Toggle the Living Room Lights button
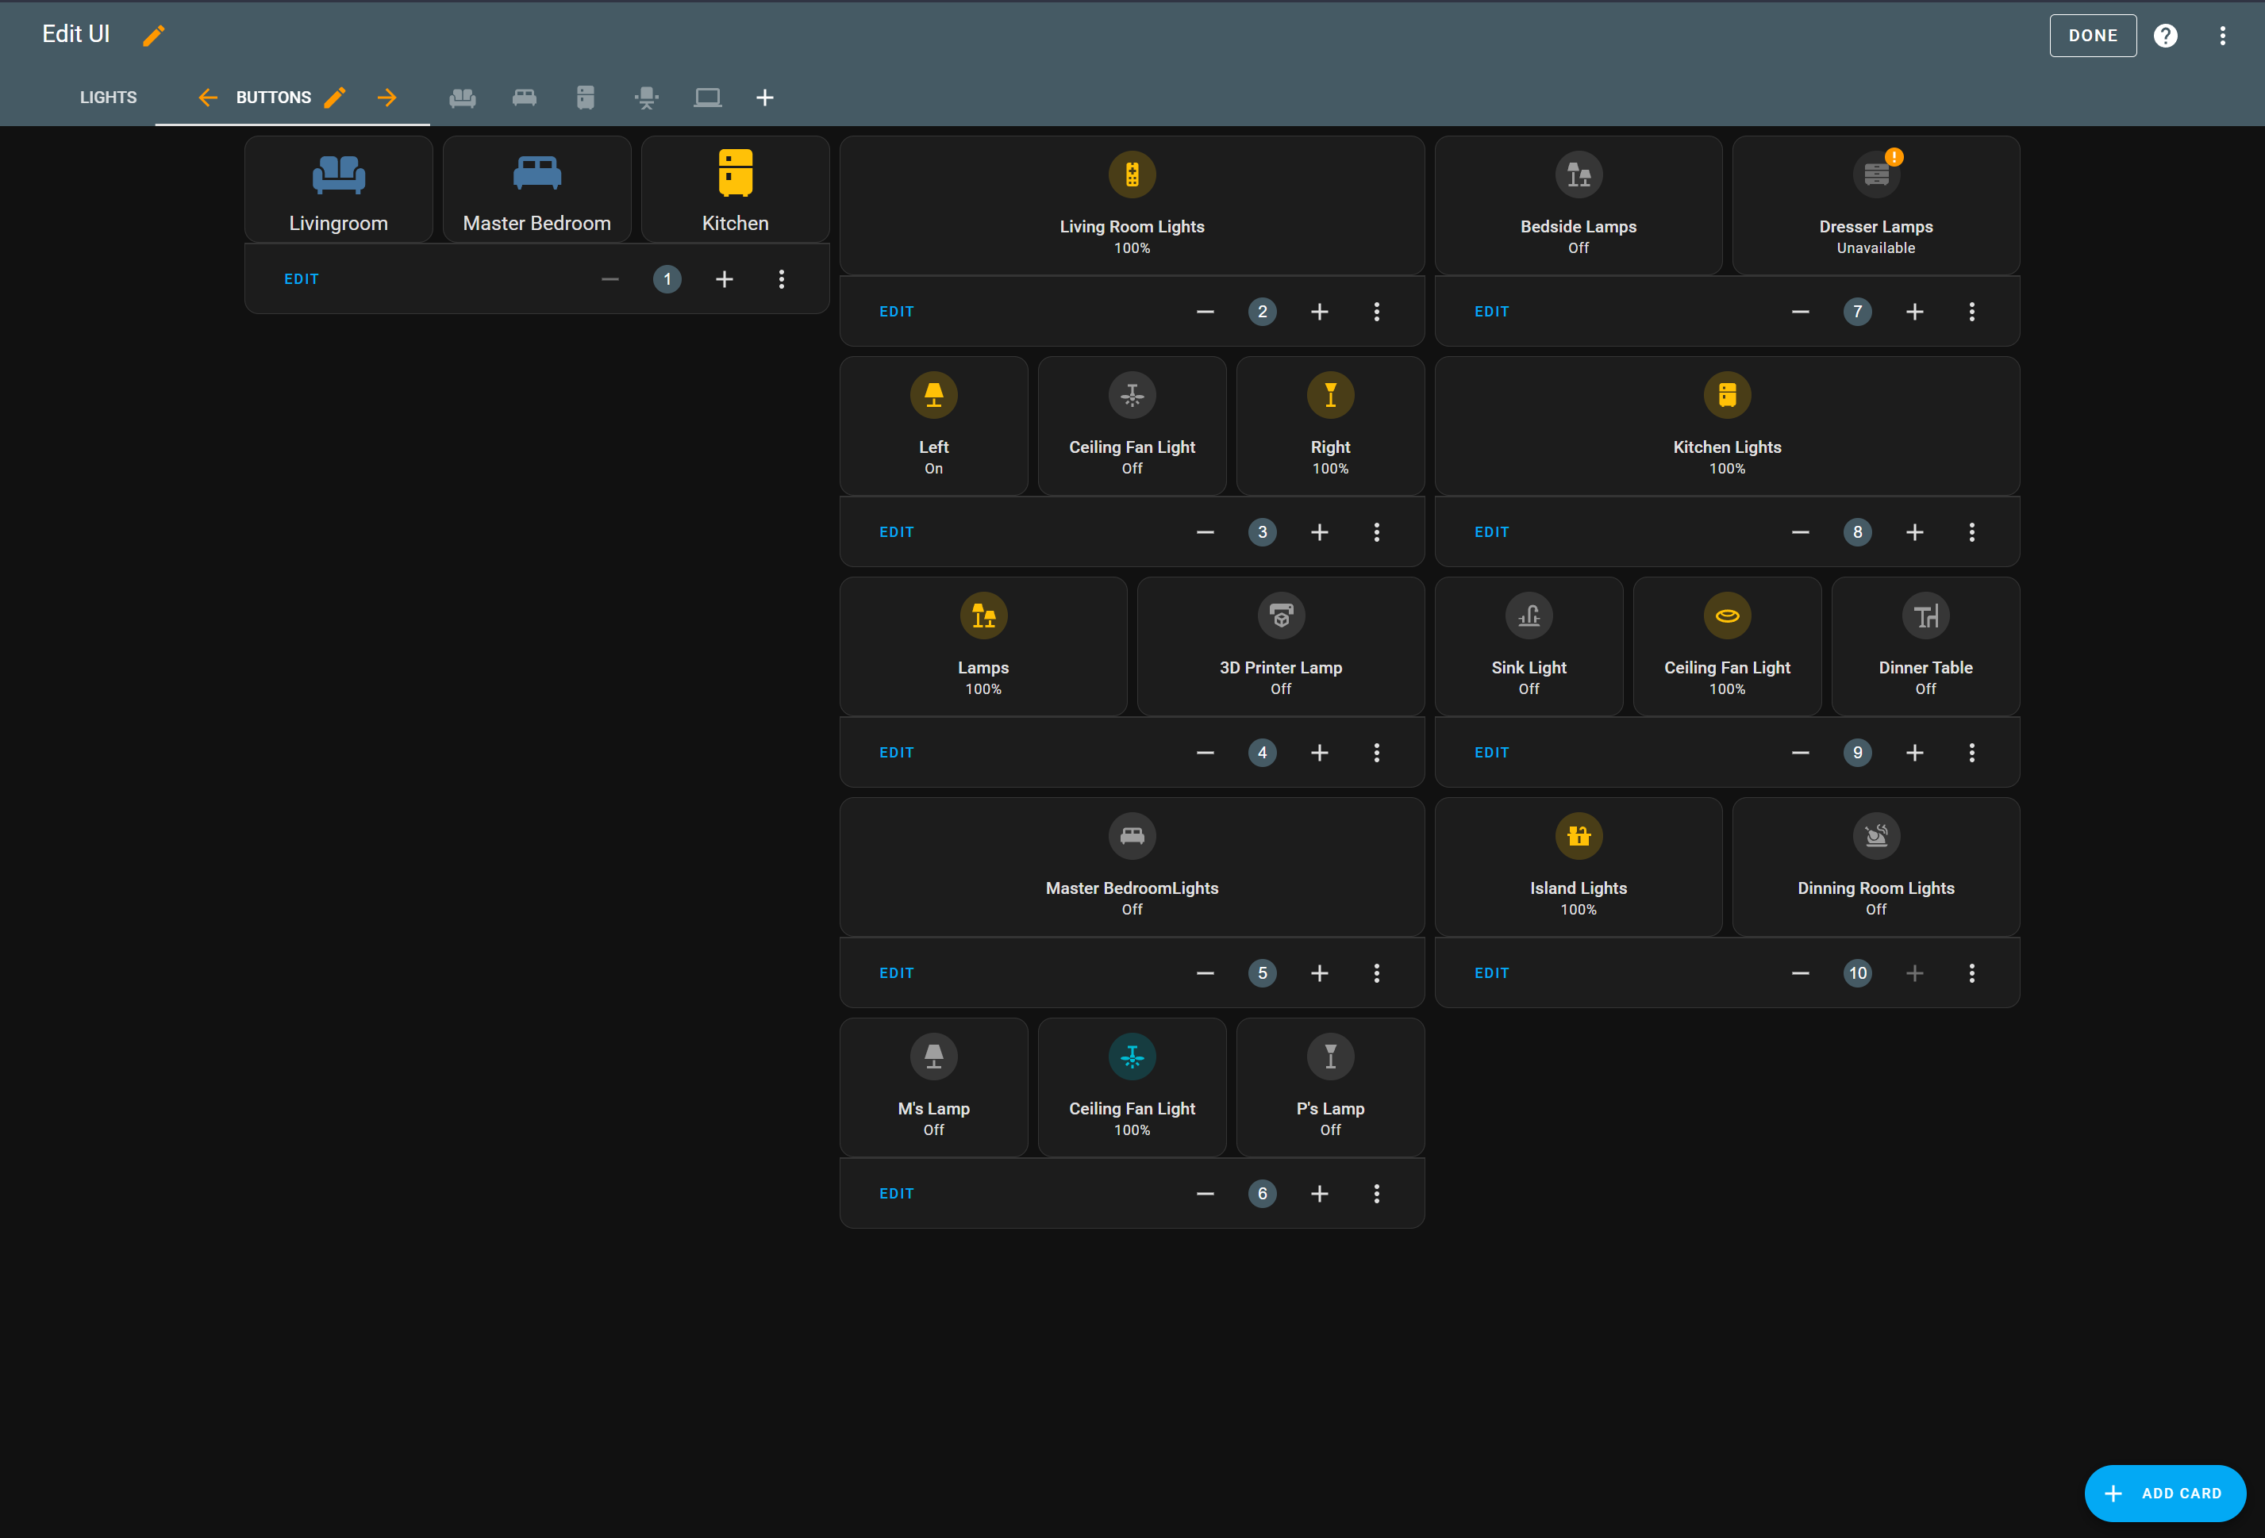This screenshot has height=1538, width=2265. click(x=1132, y=205)
